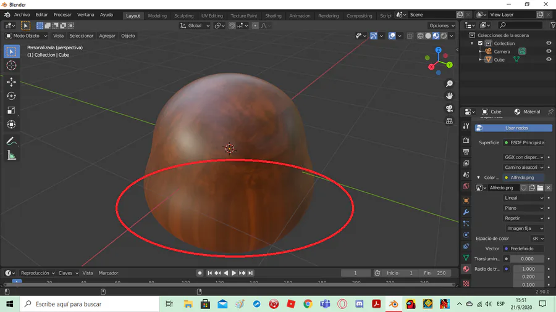
Task: Collapse the Color base expander triangle
Action: click(478, 178)
